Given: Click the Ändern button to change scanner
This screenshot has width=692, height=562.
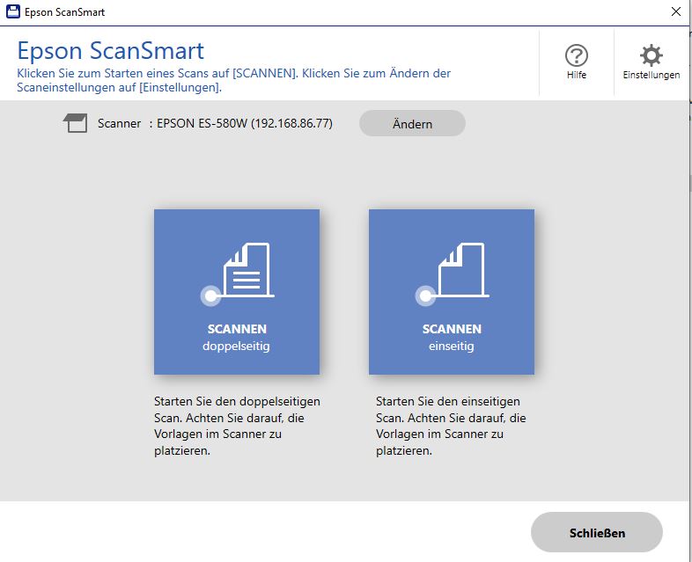Looking at the screenshot, I should pyautogui.click(x=412, y=123).
